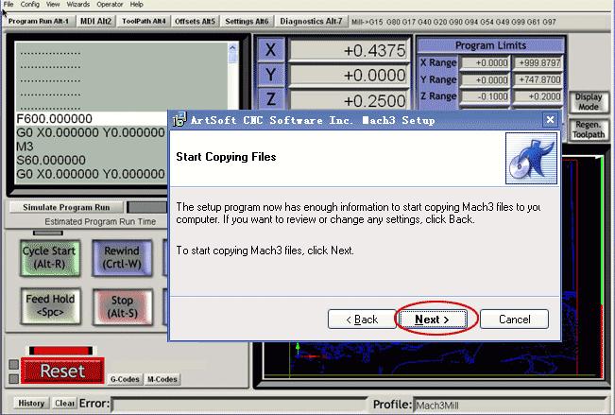Click Estimated Program Run Time label
This screenshot has height=415, width=615.
(x=100, y=222)
